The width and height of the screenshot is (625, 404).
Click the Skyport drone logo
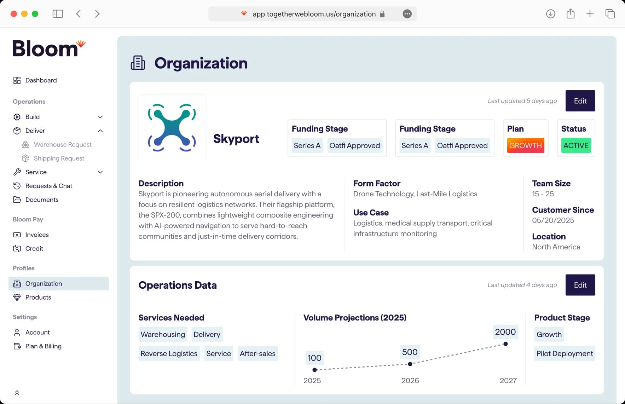[172, 128]
